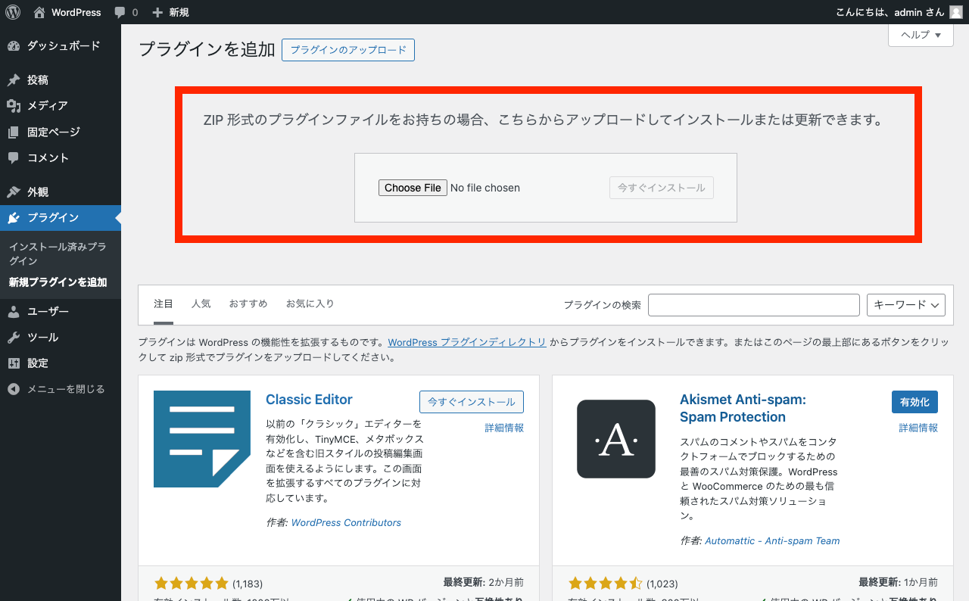
Task: Click the Classic Editor plugin thumbnail
Action: pyautogui.click(x=202, y=439)
